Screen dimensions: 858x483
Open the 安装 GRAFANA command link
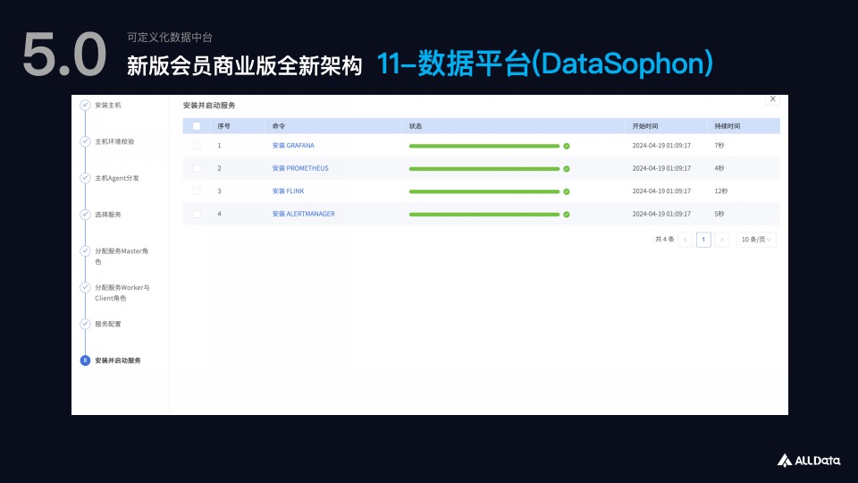[293, 146]
